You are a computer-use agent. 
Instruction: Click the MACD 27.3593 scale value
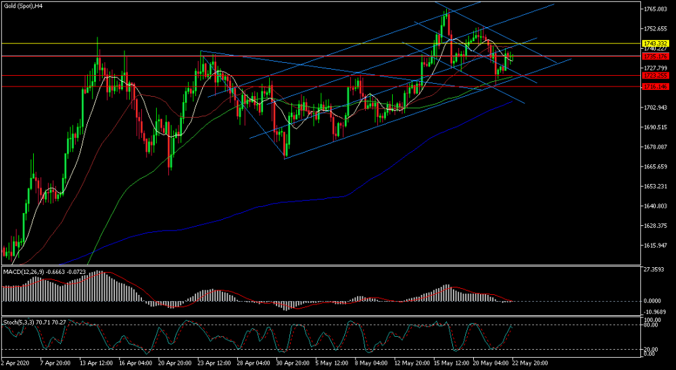click(x=655, y=269)
